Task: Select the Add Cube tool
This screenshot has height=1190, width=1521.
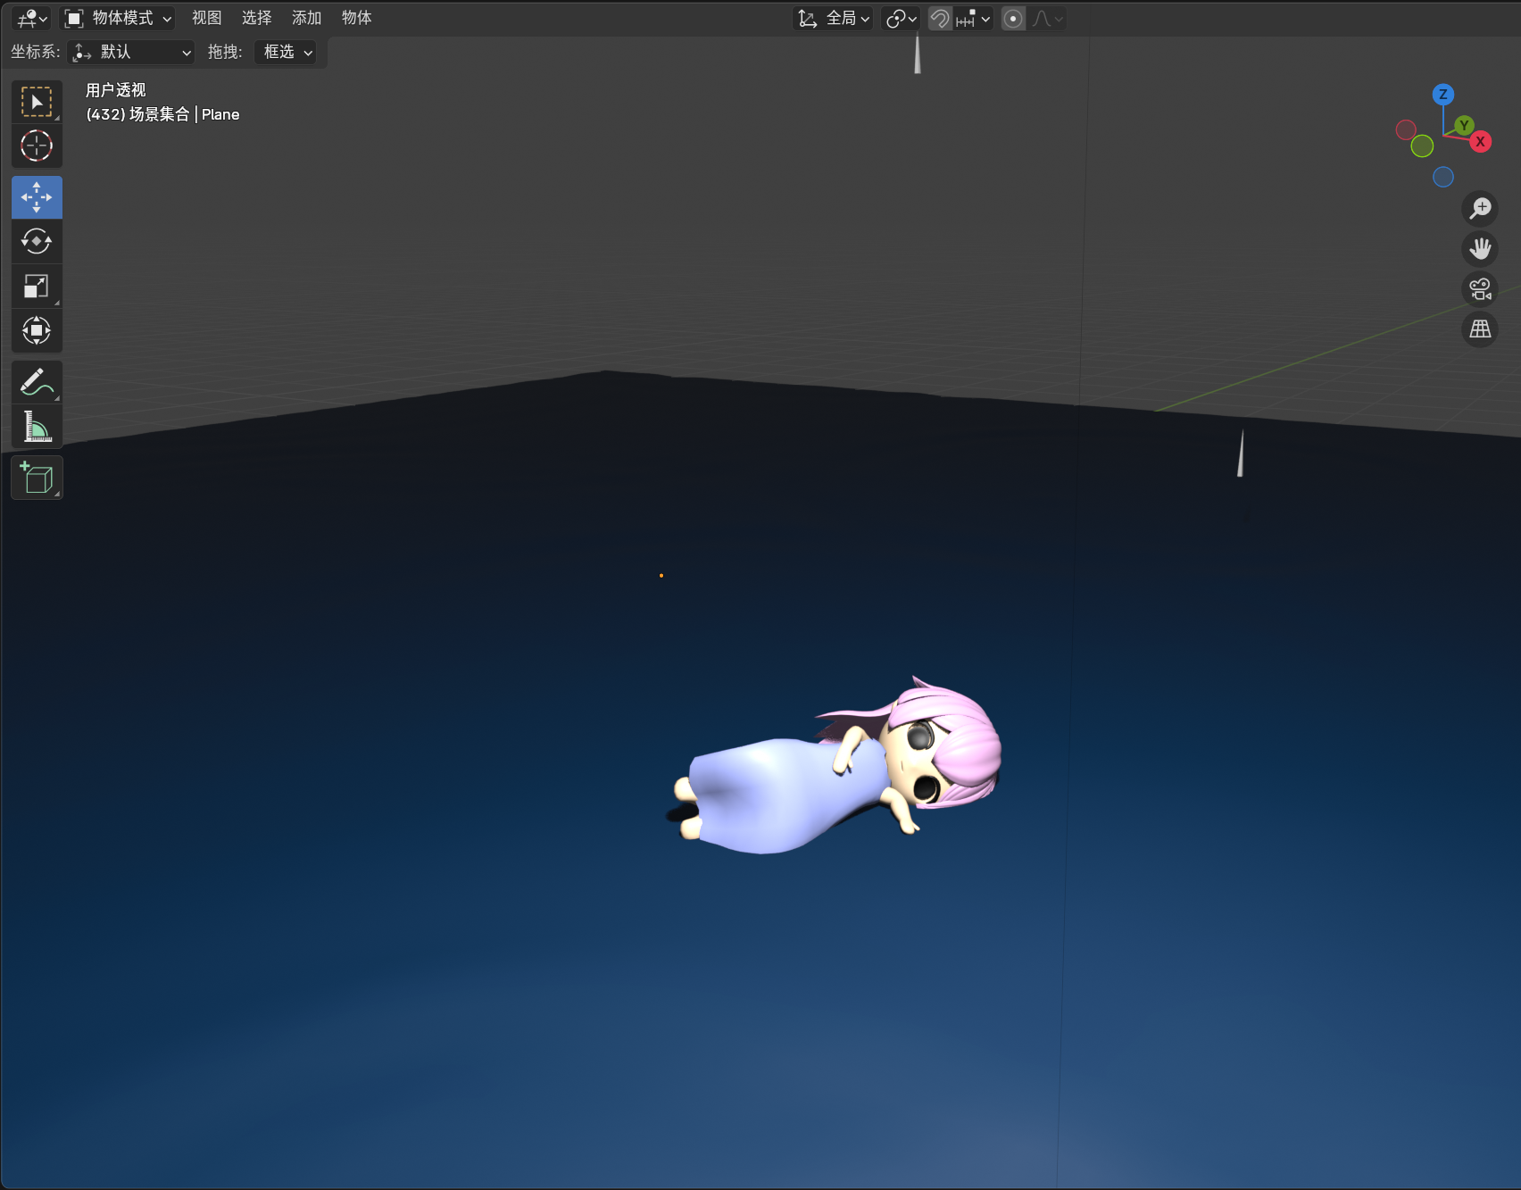Action: click(x=37, y=478)
